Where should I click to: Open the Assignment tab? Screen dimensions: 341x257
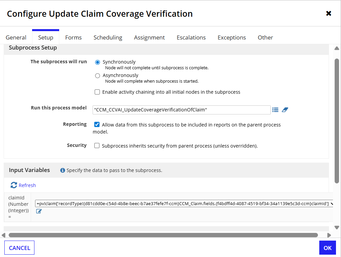click(x=149, y=37)
